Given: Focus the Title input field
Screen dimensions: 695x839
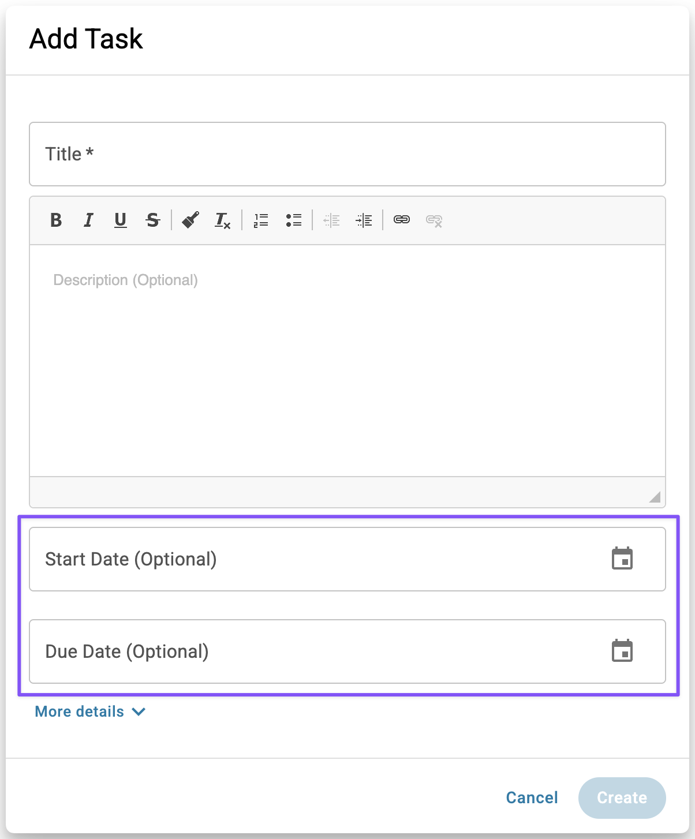Looking at the screenshot, I should coord(347,154).
